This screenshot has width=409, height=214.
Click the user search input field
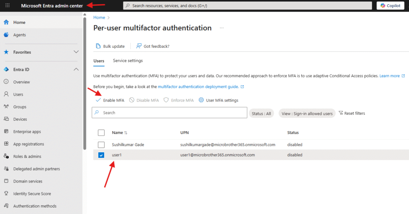[x=172, y=113]
